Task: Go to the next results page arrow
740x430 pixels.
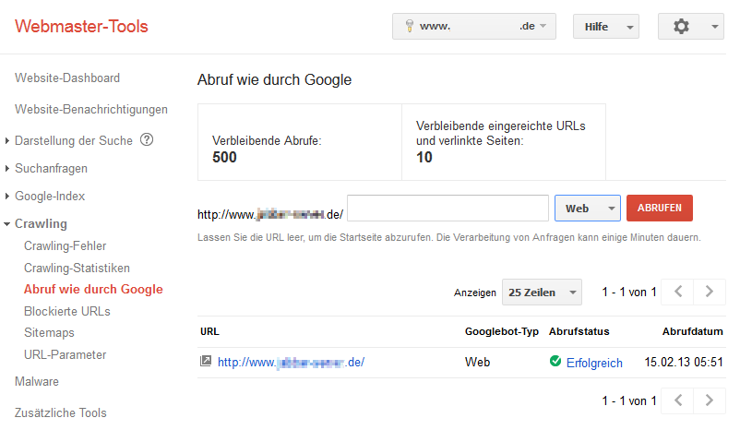Action: point(709,292)
